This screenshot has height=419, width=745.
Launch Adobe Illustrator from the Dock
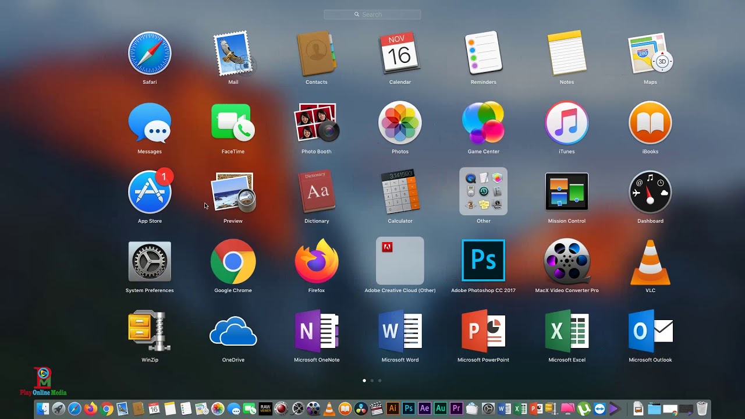click(392, 409)
